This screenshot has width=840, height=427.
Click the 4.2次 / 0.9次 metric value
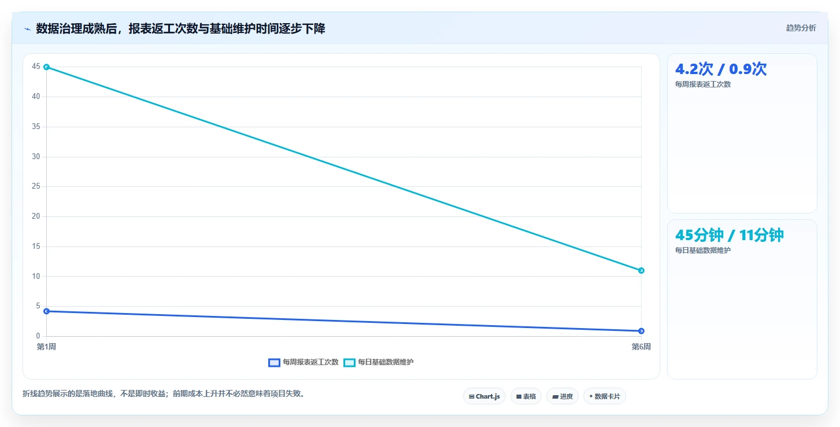721,69
